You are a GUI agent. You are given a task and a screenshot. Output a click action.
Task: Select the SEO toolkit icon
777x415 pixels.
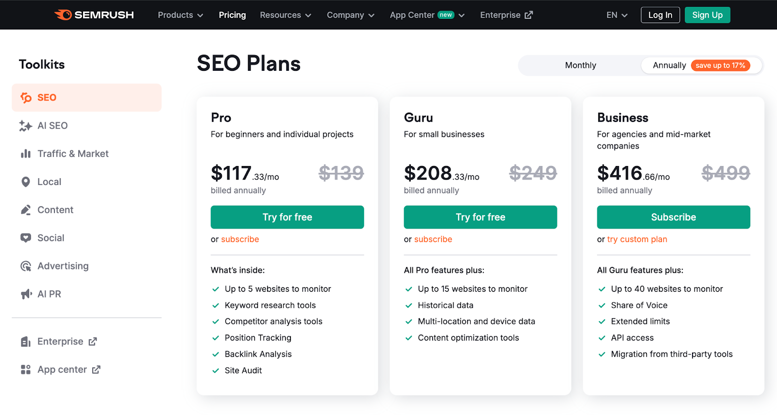pyautogui.click(x=27, y=97)
